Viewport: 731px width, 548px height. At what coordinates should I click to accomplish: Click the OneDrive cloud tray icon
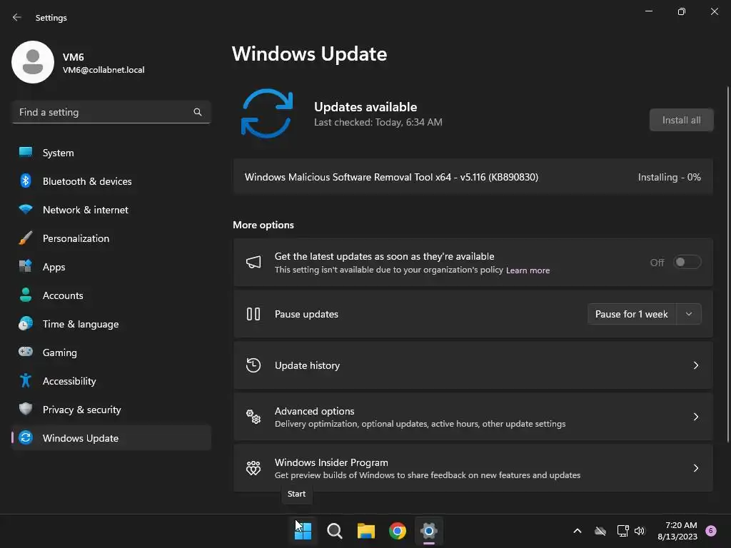click(x=600, y=531)
